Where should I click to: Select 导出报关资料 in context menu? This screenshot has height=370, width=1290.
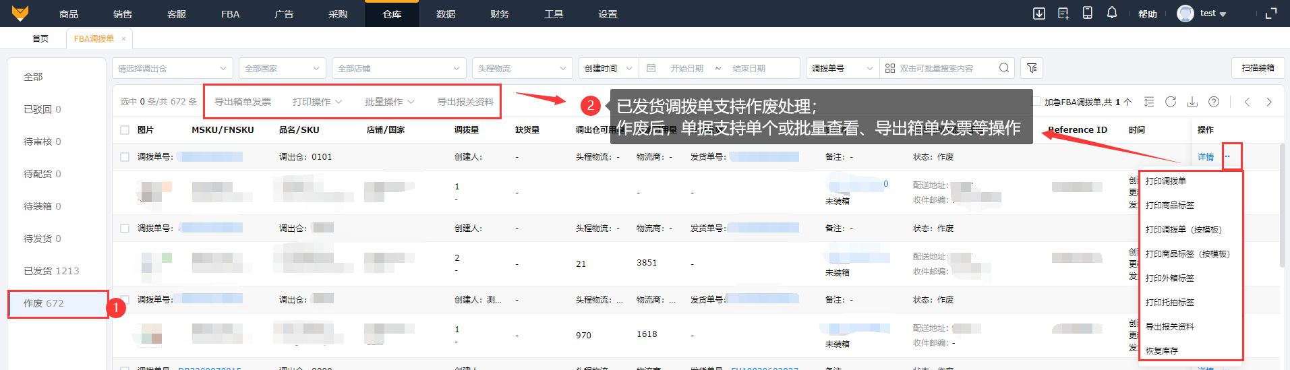coord(1169,327)
